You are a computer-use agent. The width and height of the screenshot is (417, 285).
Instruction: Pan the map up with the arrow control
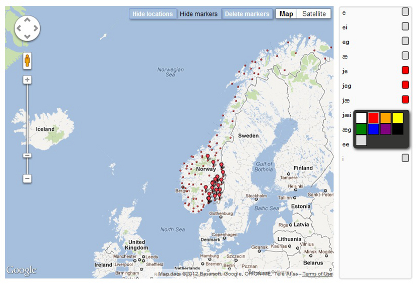[28, 20]
